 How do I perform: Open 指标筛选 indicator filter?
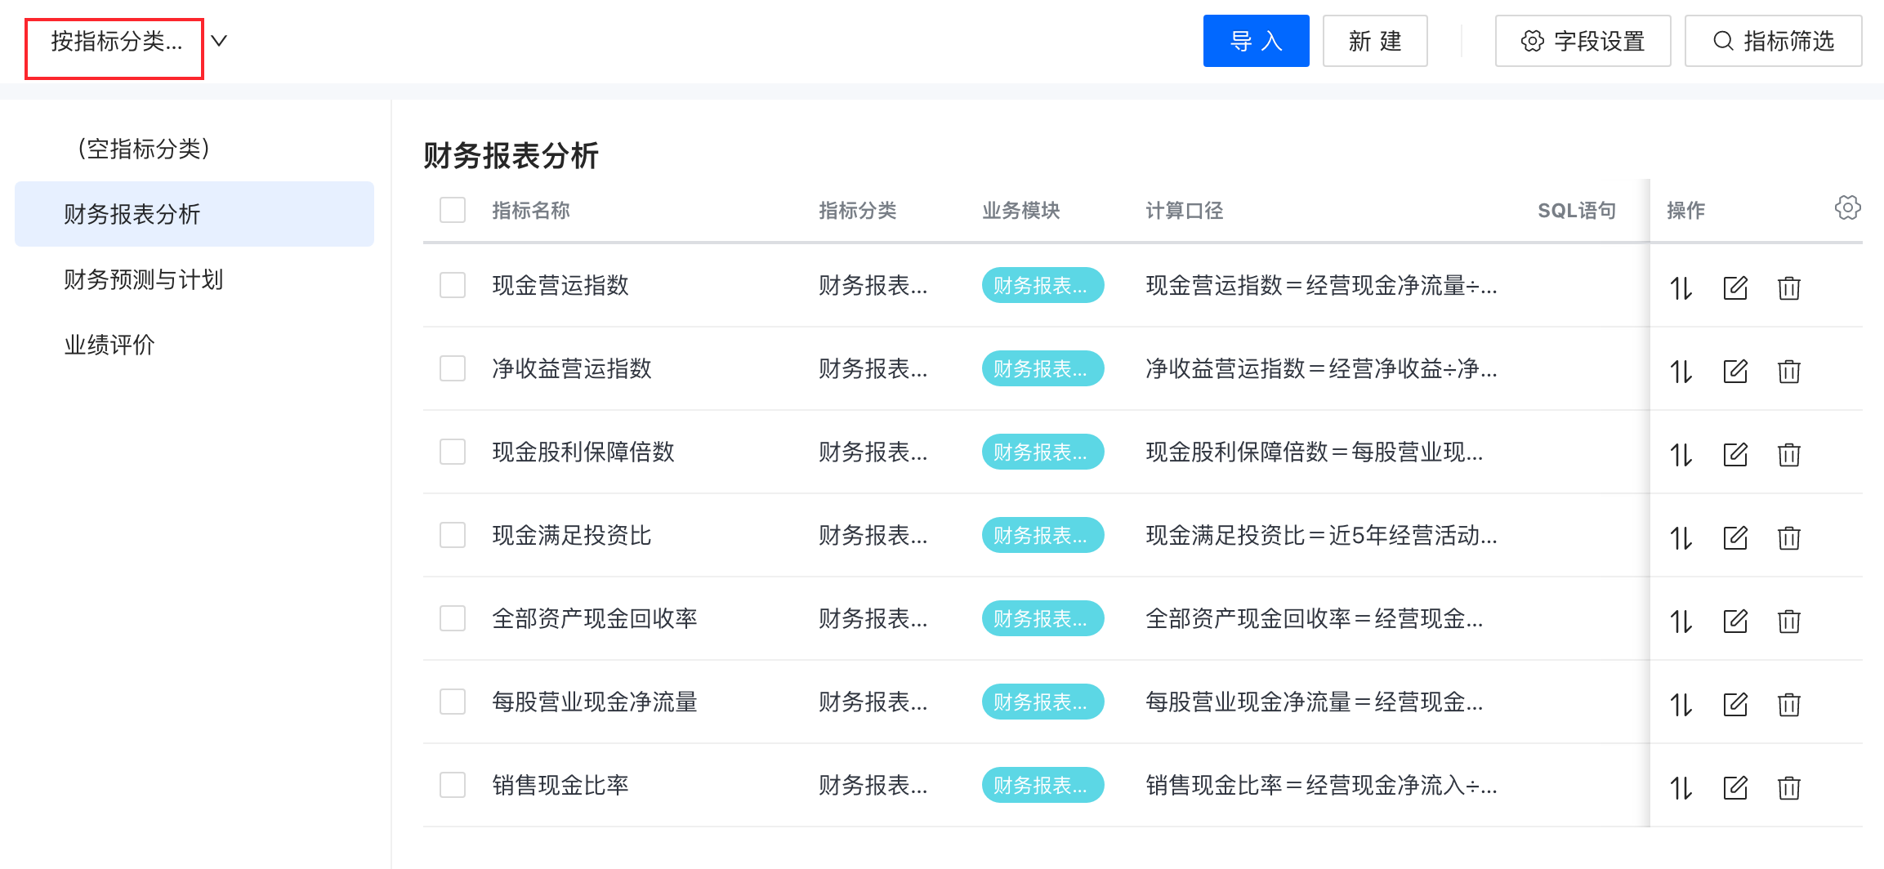(x=1773, y=41)
